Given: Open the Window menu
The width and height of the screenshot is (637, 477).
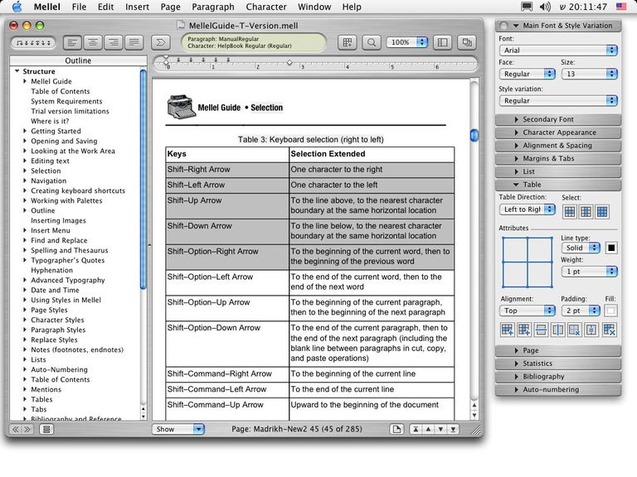Looking at the screenshot, I should (x=314, y=7).
